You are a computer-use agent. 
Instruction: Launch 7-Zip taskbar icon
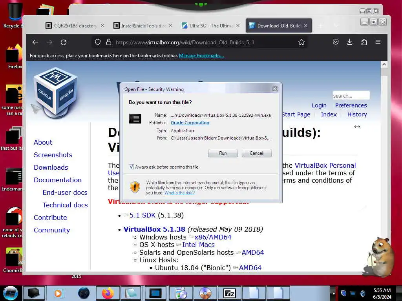(229, 293)
